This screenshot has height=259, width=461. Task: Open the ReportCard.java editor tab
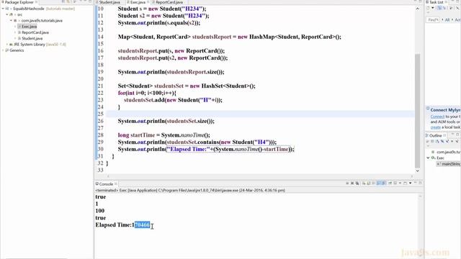pyautogui.click(x=169, y=2)
